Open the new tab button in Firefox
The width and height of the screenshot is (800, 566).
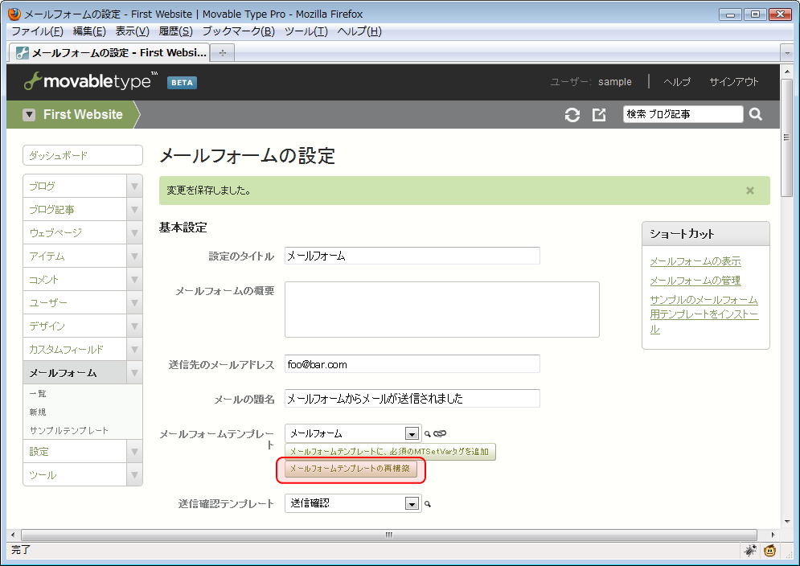point(222,52)
